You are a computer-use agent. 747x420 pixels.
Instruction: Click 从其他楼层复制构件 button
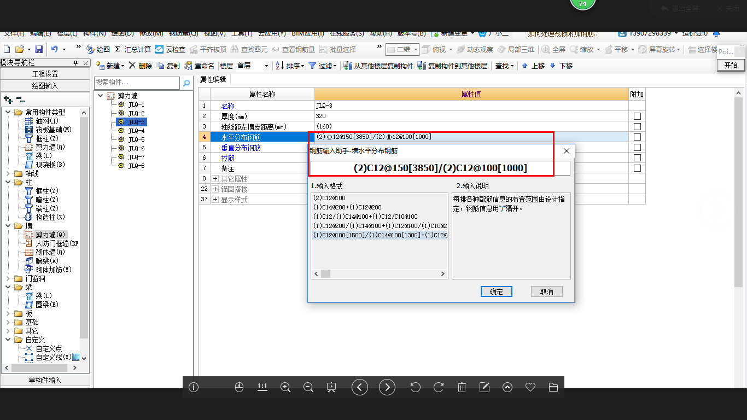coord(378,66)
